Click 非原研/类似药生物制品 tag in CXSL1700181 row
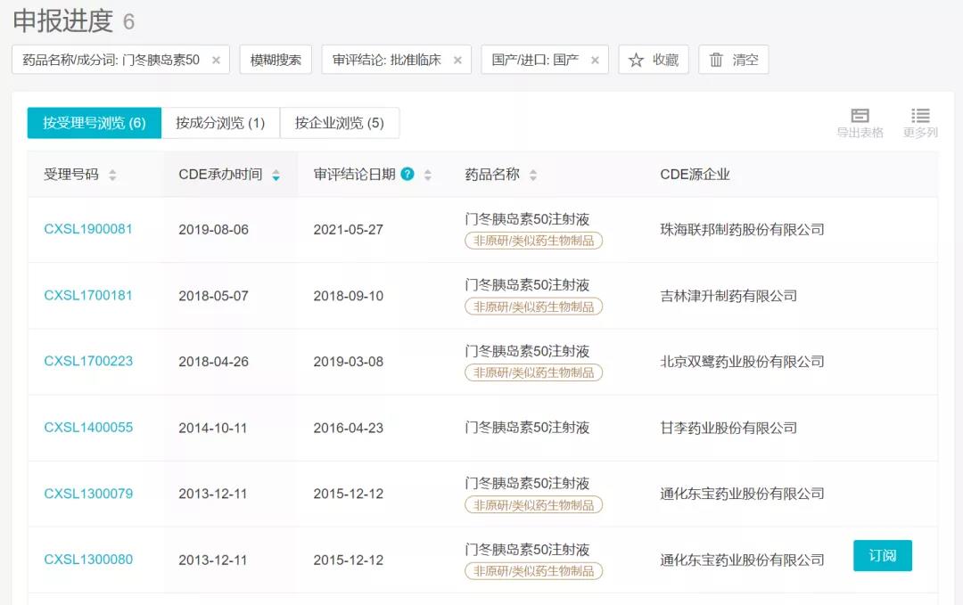 coord(534,307)
